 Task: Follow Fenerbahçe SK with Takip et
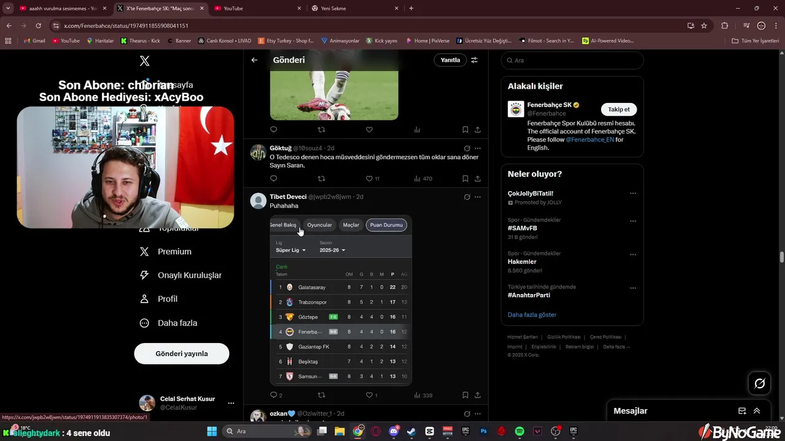(x=618, y=109)
